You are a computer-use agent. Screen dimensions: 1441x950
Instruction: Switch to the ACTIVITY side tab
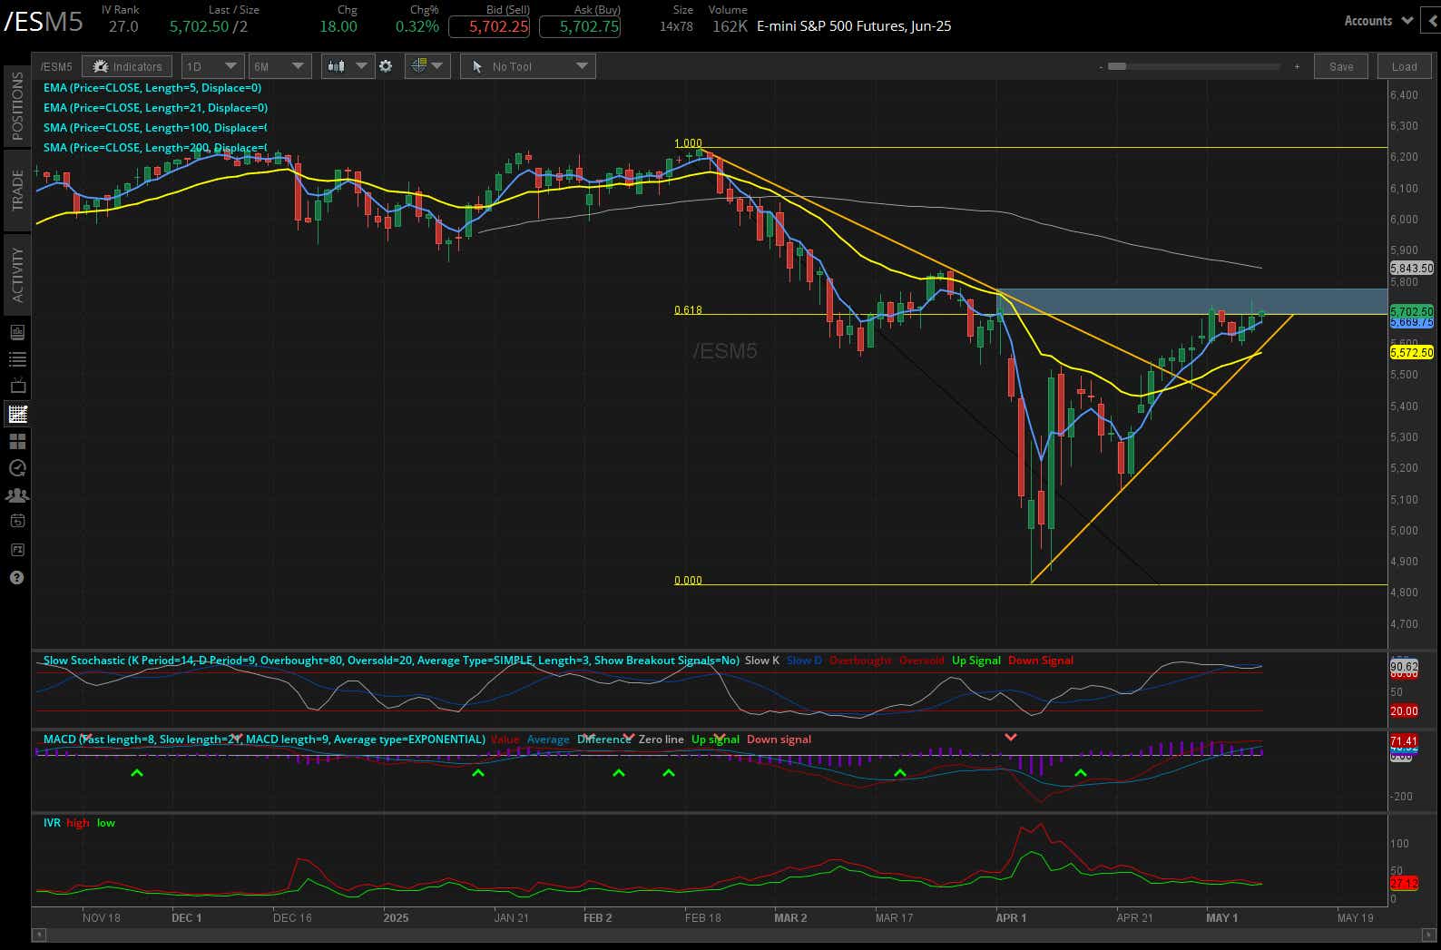17,274
